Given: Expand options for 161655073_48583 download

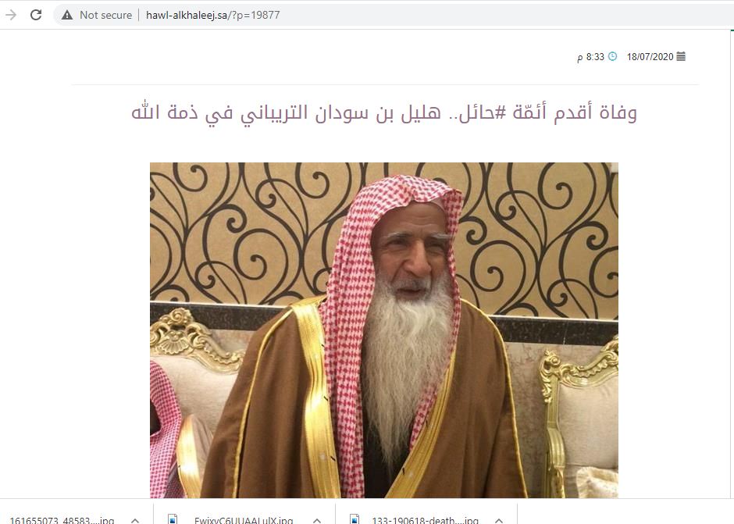Looking at the screenshot, I should click(135, 520).
